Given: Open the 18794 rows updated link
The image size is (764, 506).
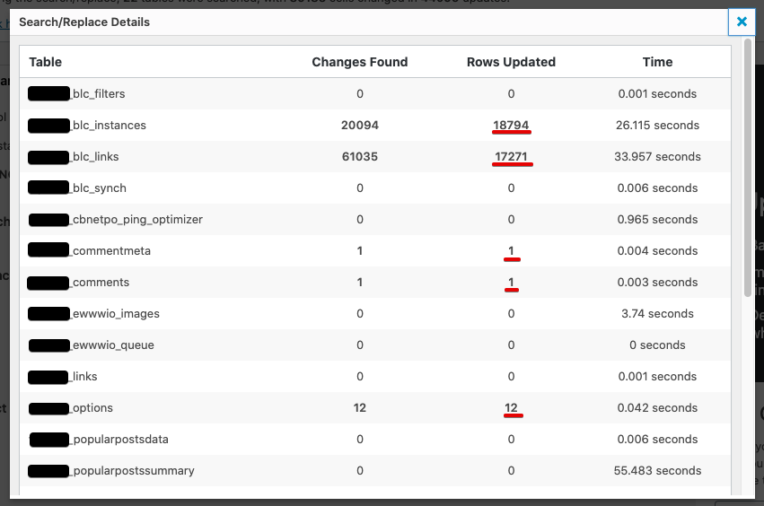Looking at the screenshot, I should click(511, 126).
